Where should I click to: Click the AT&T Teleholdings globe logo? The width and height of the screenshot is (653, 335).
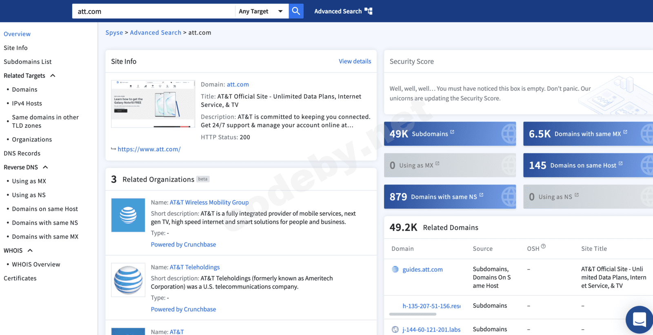pos(128,280)
